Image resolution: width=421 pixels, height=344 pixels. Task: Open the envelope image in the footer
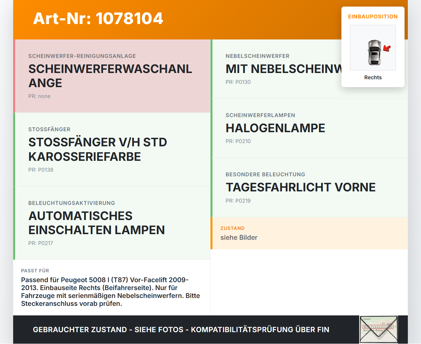pyautogui.click(x=379, y=330)
